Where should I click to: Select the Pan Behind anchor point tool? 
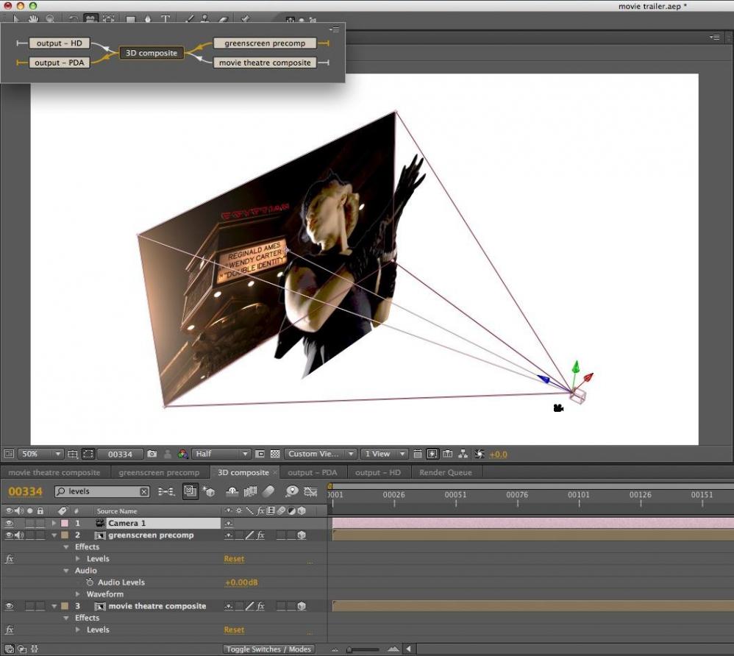pyautogui.click(x=109, y=19)
